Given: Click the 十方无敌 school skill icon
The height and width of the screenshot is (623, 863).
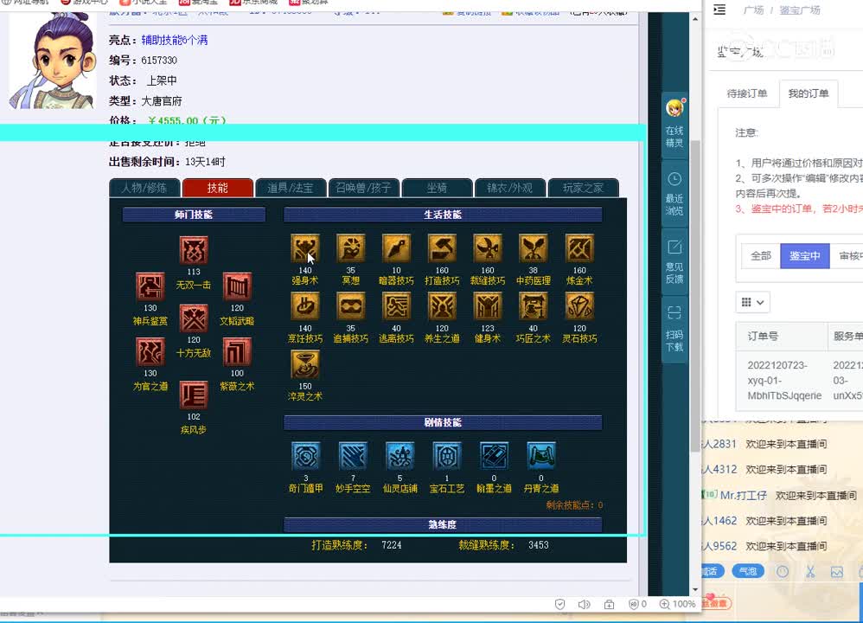Looking at the screenshot, I should coord(194,318).
